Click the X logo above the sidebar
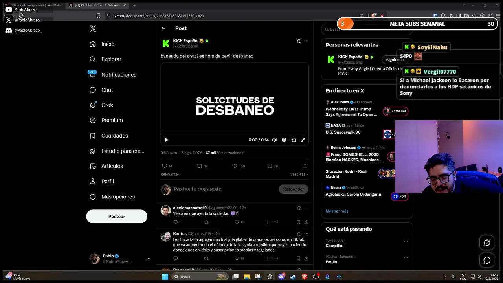 pos(93,28)
